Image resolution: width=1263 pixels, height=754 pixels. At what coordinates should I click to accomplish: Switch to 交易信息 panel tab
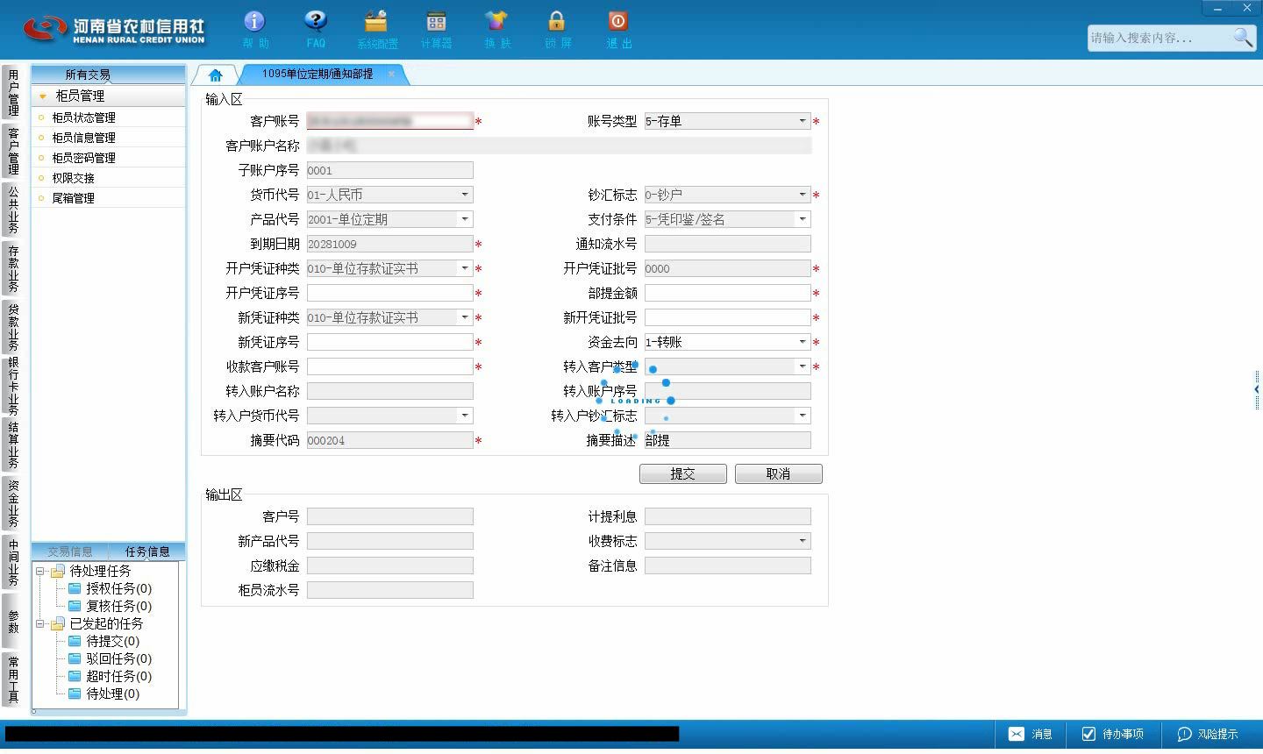point(70,551)
